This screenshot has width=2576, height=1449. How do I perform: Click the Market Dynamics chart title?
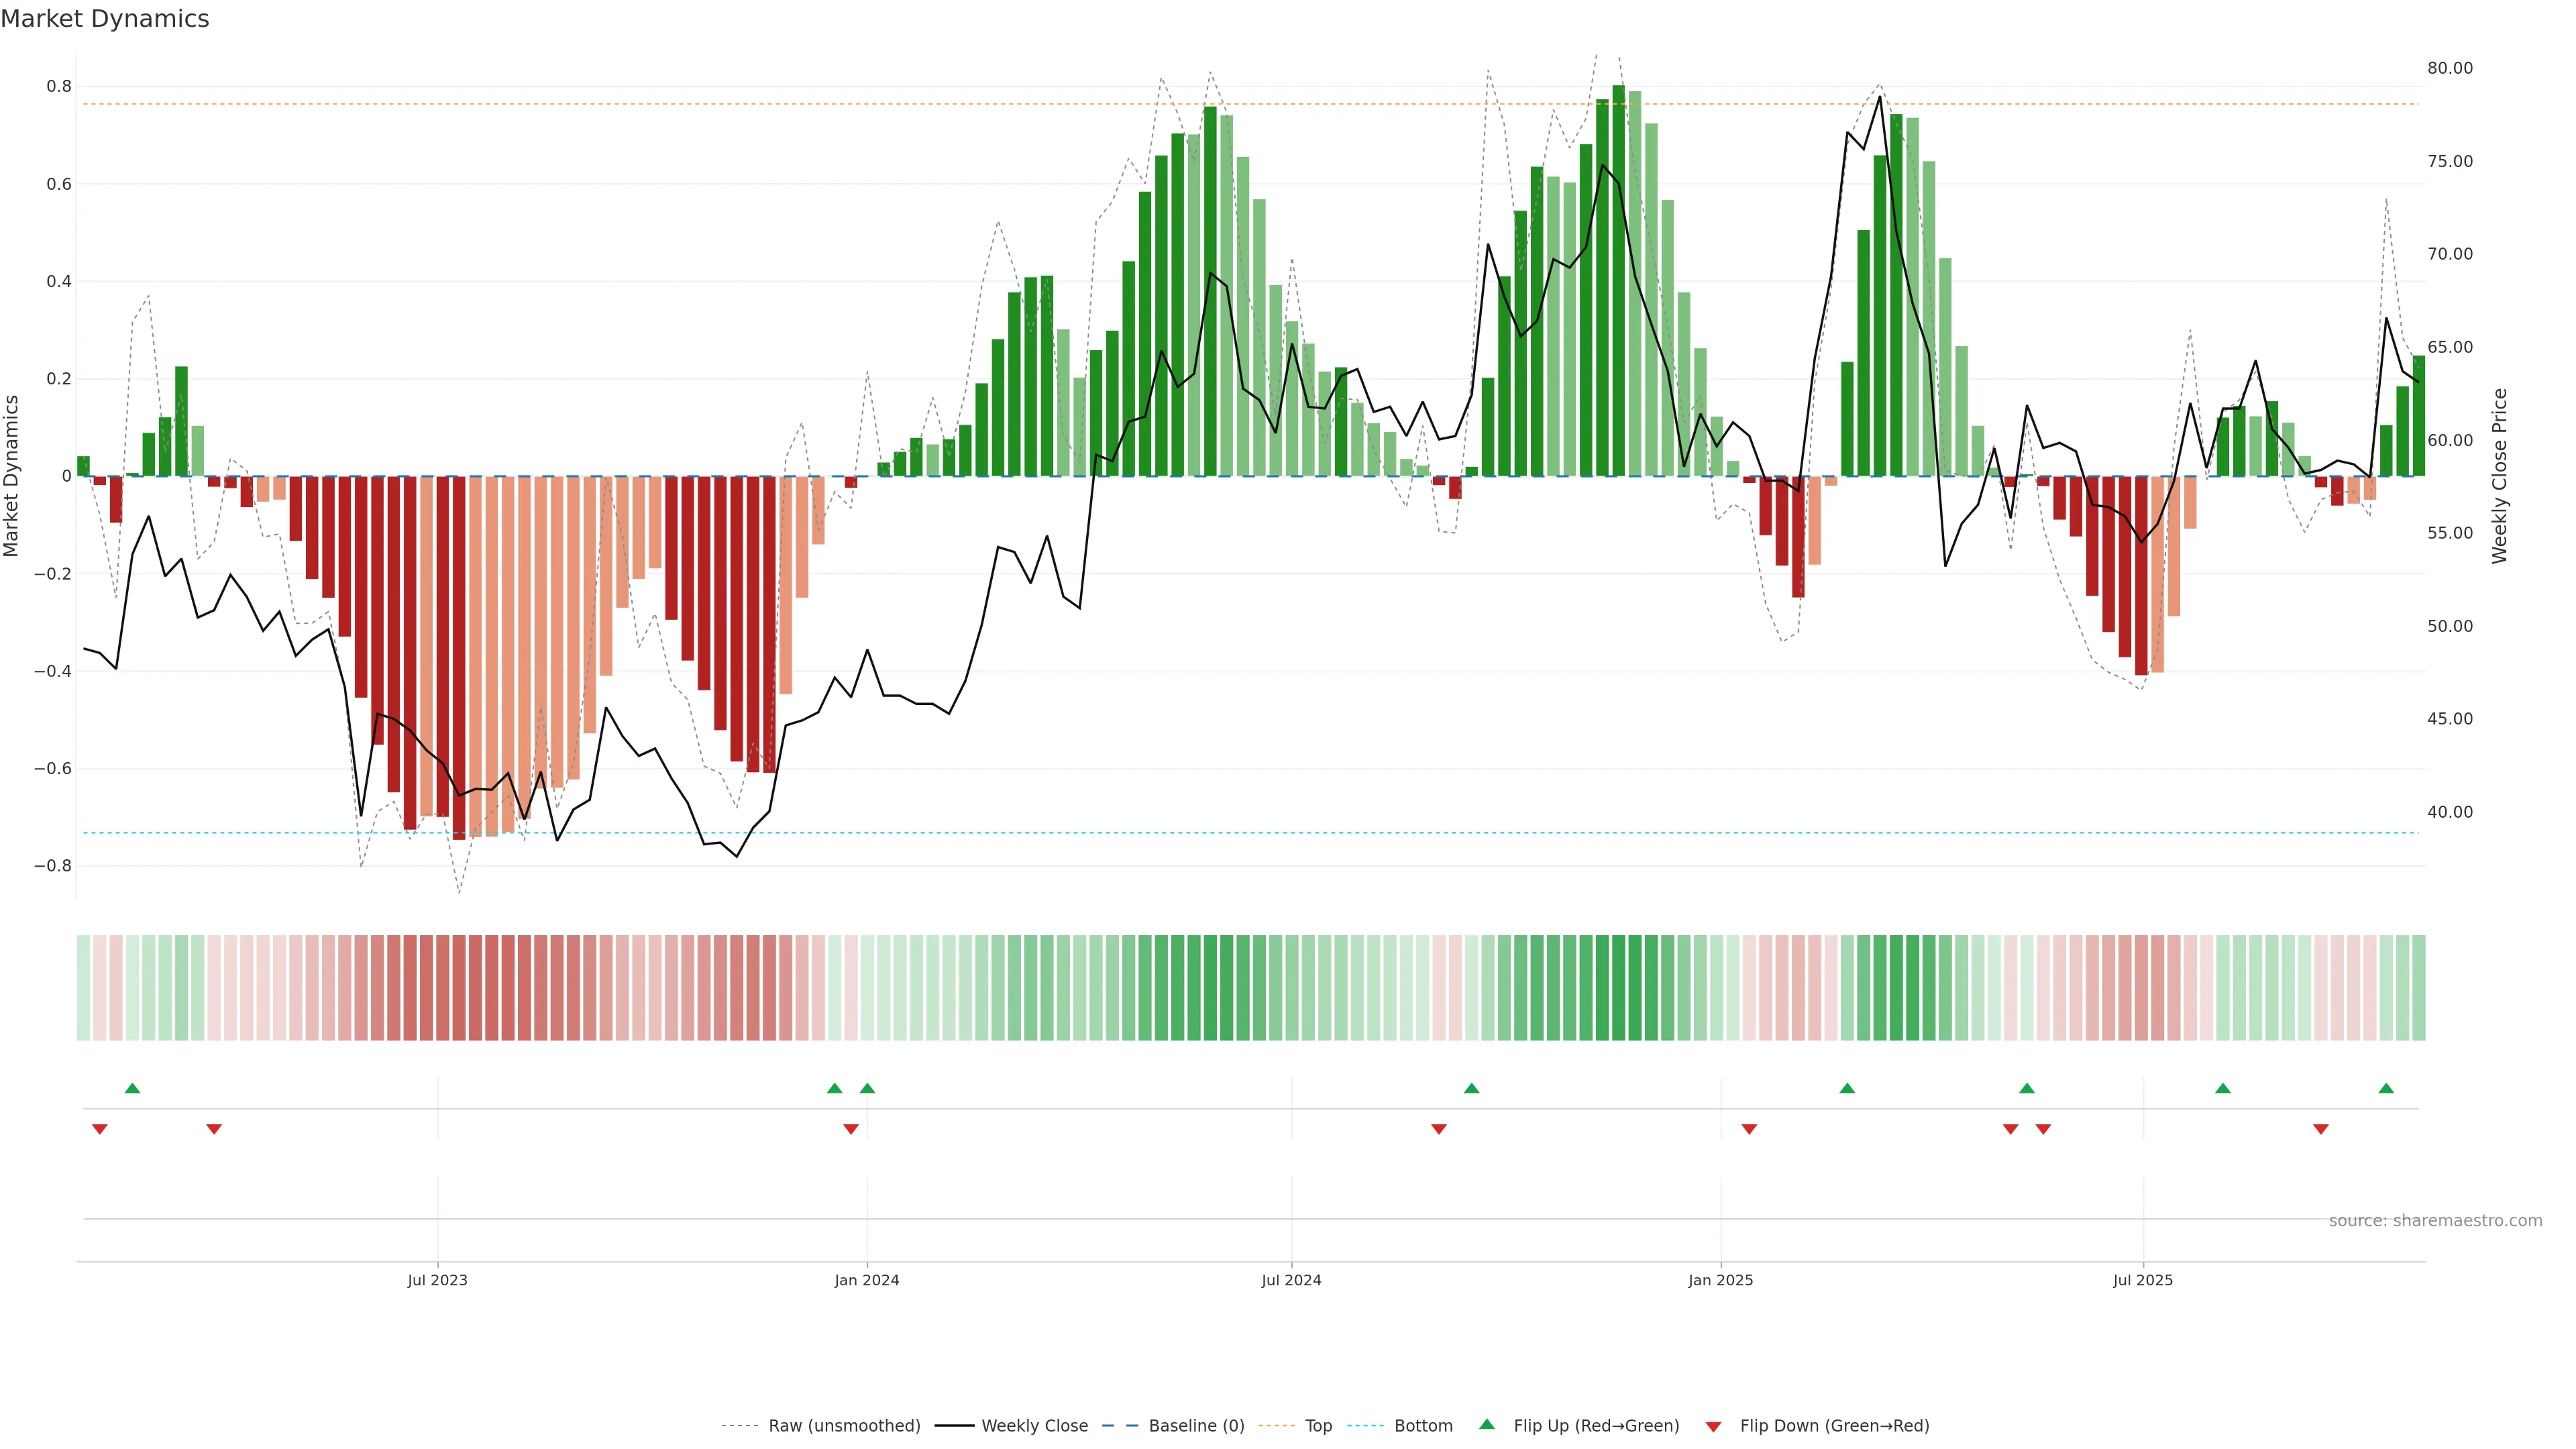click(105, 19)
